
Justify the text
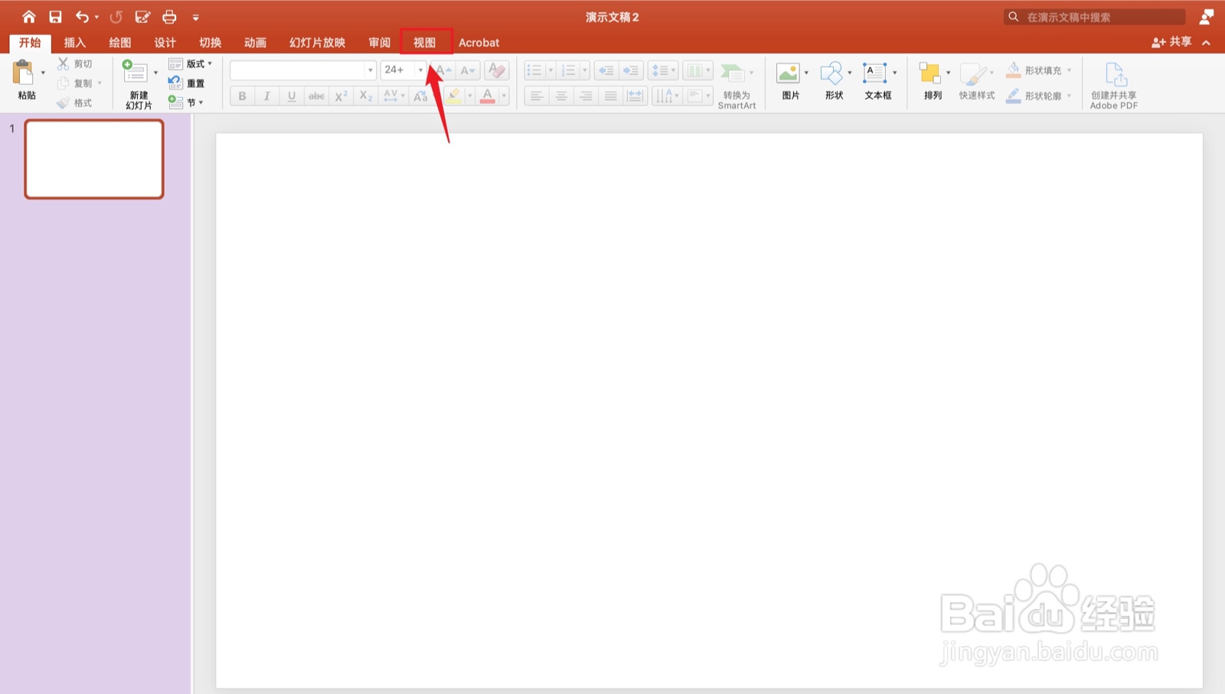pyautogui.click(x=610, y=96)
